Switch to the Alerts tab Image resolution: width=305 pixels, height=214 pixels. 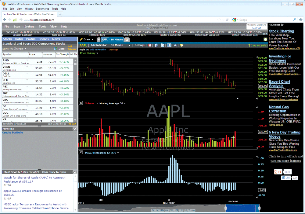tap(56, 39)
